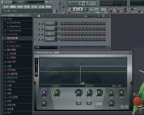
Task: Click the green ceiling knob in Loudness
Action: [x=56, y=92]
